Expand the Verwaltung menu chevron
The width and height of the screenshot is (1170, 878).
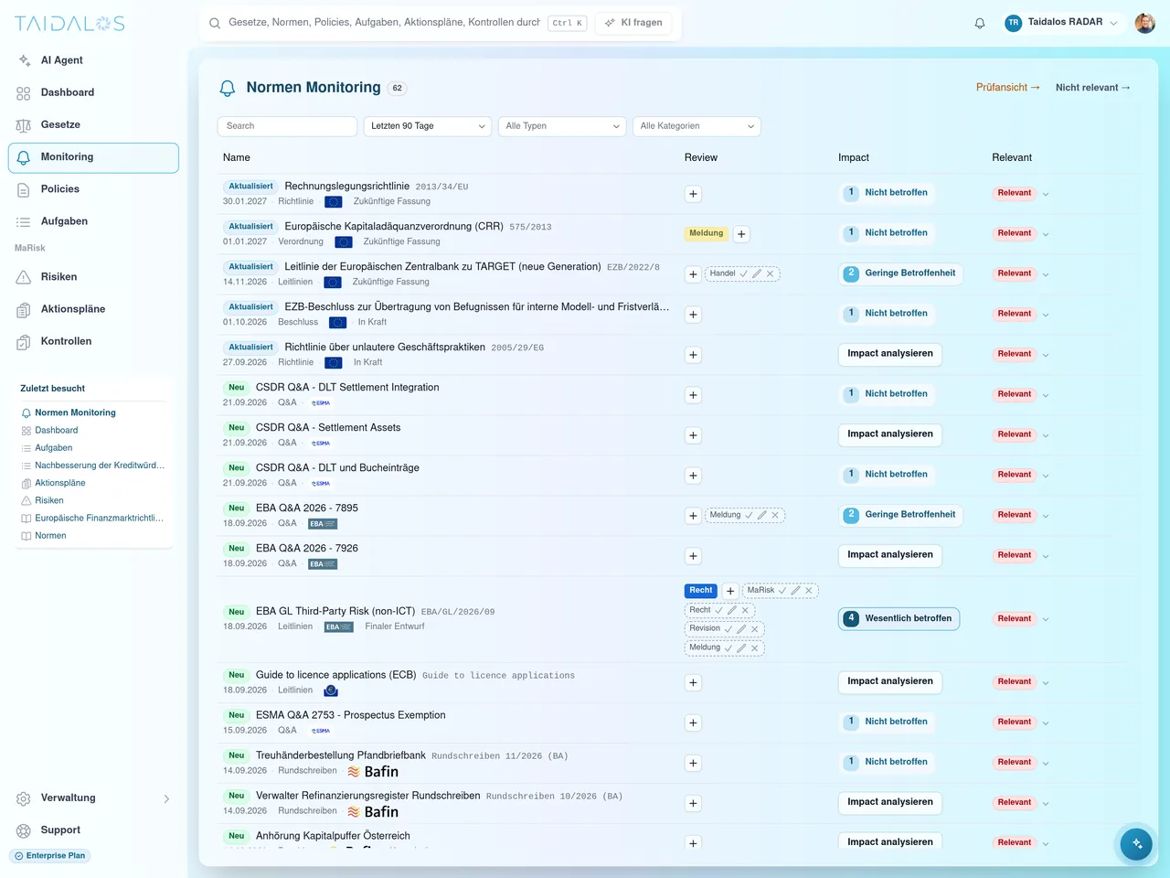click(166, 798)
